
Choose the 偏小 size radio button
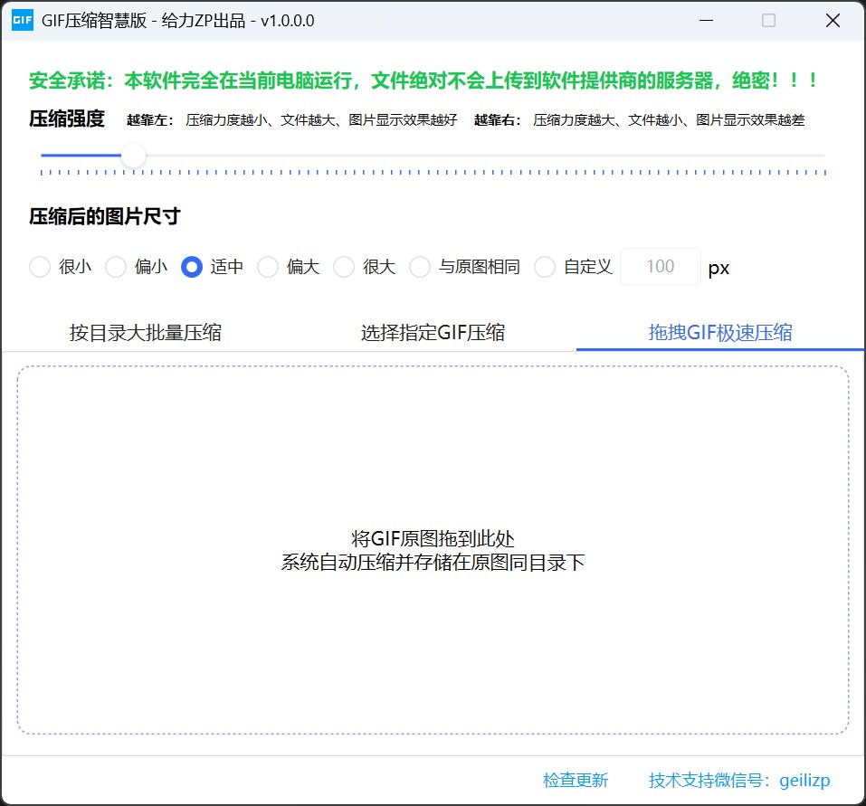pos(116,267)
